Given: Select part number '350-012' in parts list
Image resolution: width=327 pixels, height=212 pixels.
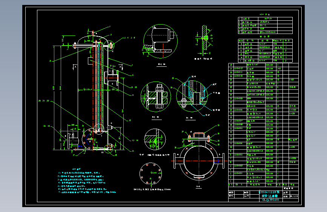Looking at the screenshot, I should coord(238,68).
